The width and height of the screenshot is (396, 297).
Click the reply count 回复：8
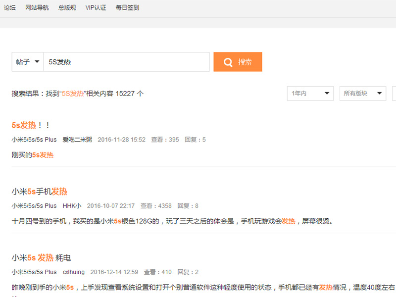pyautogui.click(x=188, y=206)
